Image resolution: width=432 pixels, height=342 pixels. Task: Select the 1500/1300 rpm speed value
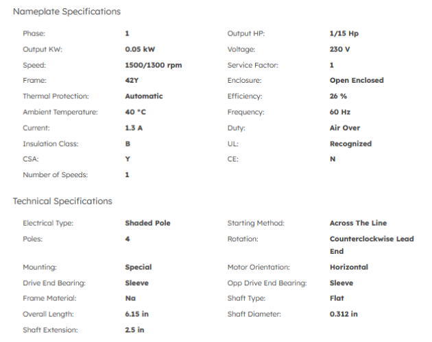153,65
